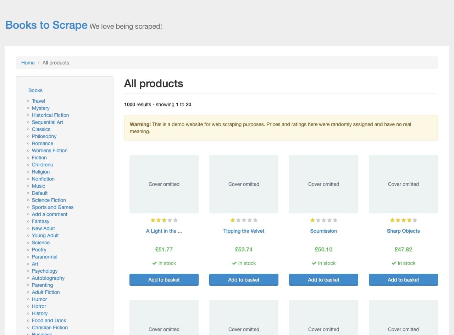The image size is (454, 335).
Task: Open the A Light in the ... title link
Action: click(164, 231)
